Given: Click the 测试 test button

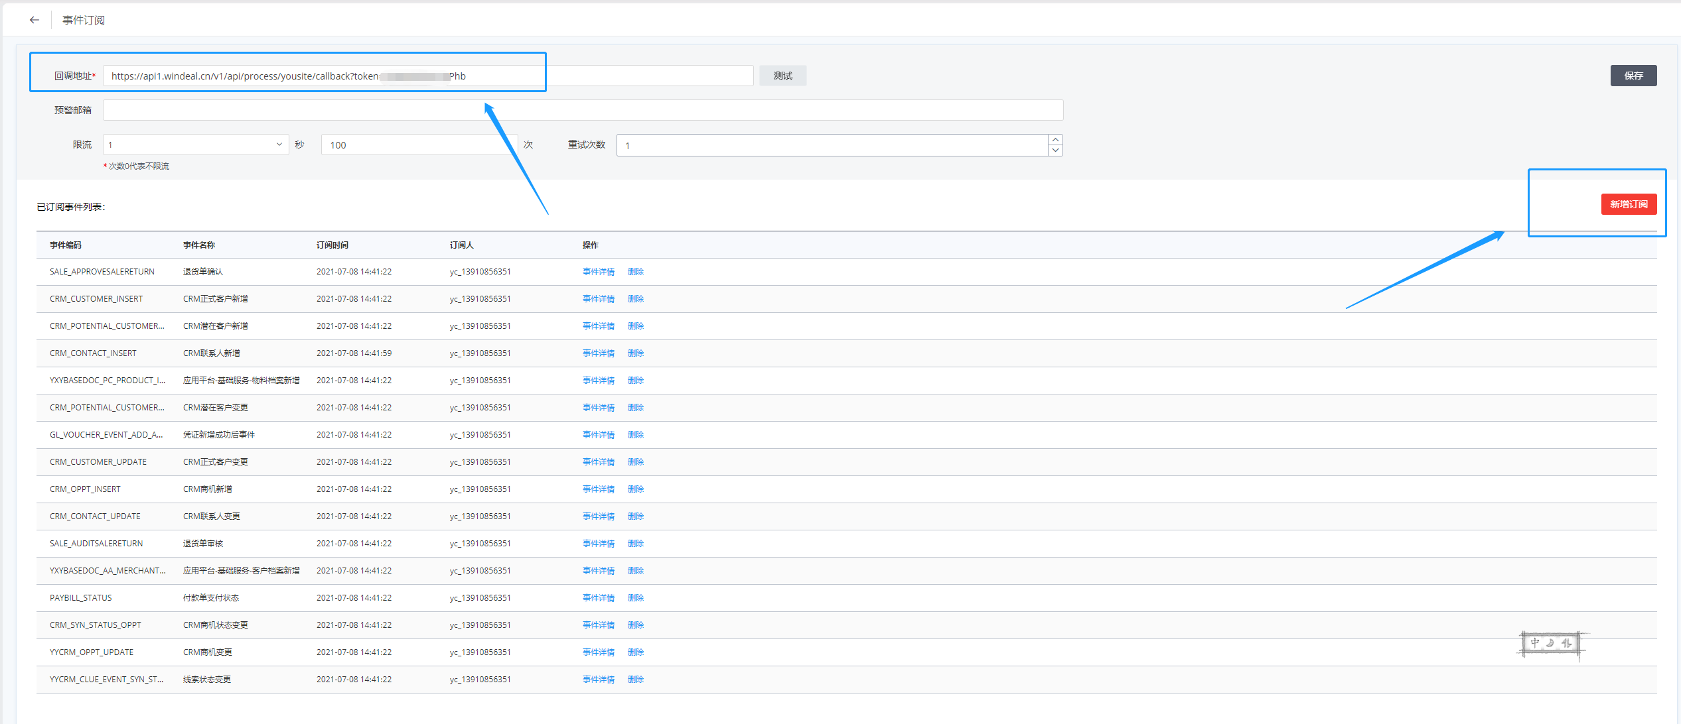Looking at the screenshot, I should coord(782,76).
